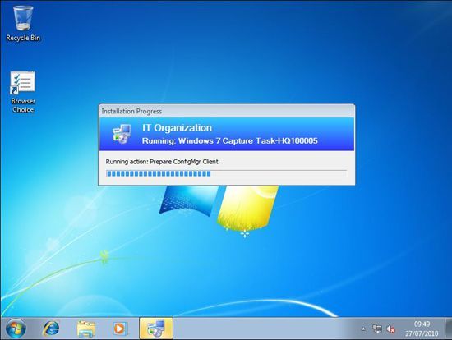Click the IT Organization heading
Screen dimensions: 452x340
tap(177, 128)
